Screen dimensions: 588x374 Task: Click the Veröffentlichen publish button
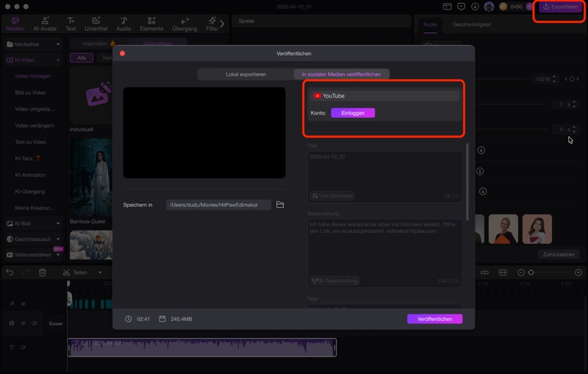pos(434,319)
